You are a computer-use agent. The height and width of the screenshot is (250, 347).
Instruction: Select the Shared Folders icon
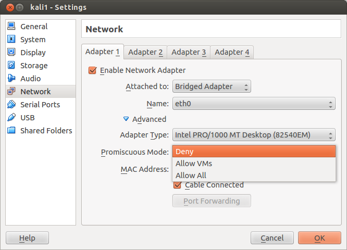pos(11,130)
